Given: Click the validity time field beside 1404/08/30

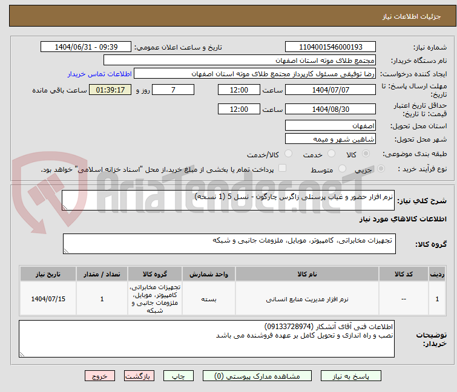Looking at the screenshot, I should 239,109.
